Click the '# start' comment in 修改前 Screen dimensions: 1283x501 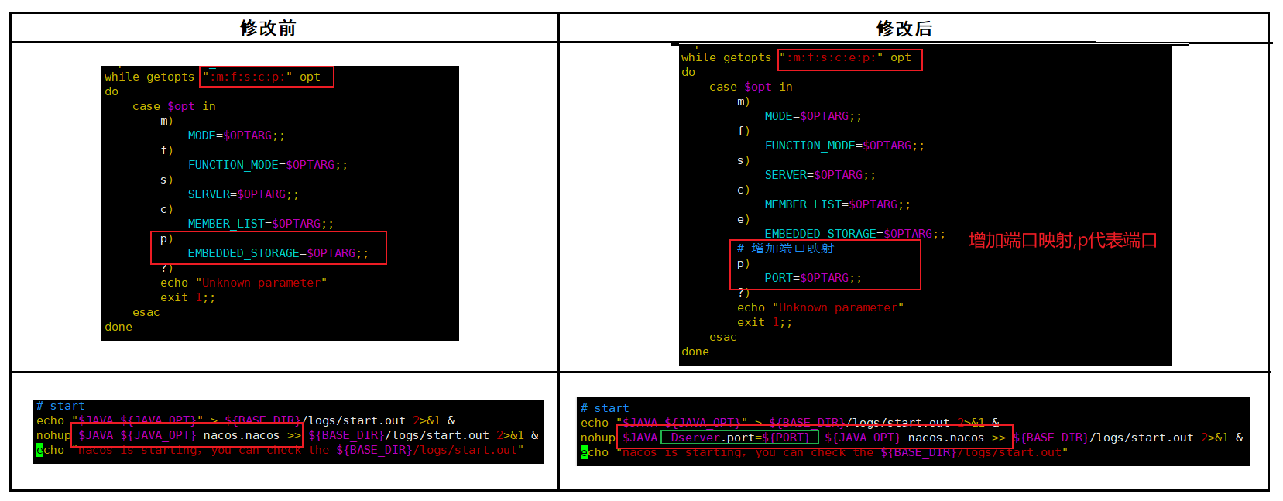pos(60,406)
